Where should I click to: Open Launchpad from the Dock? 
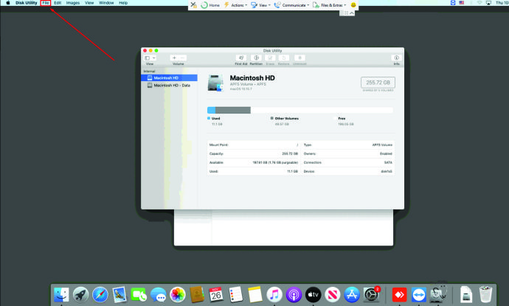80,295
